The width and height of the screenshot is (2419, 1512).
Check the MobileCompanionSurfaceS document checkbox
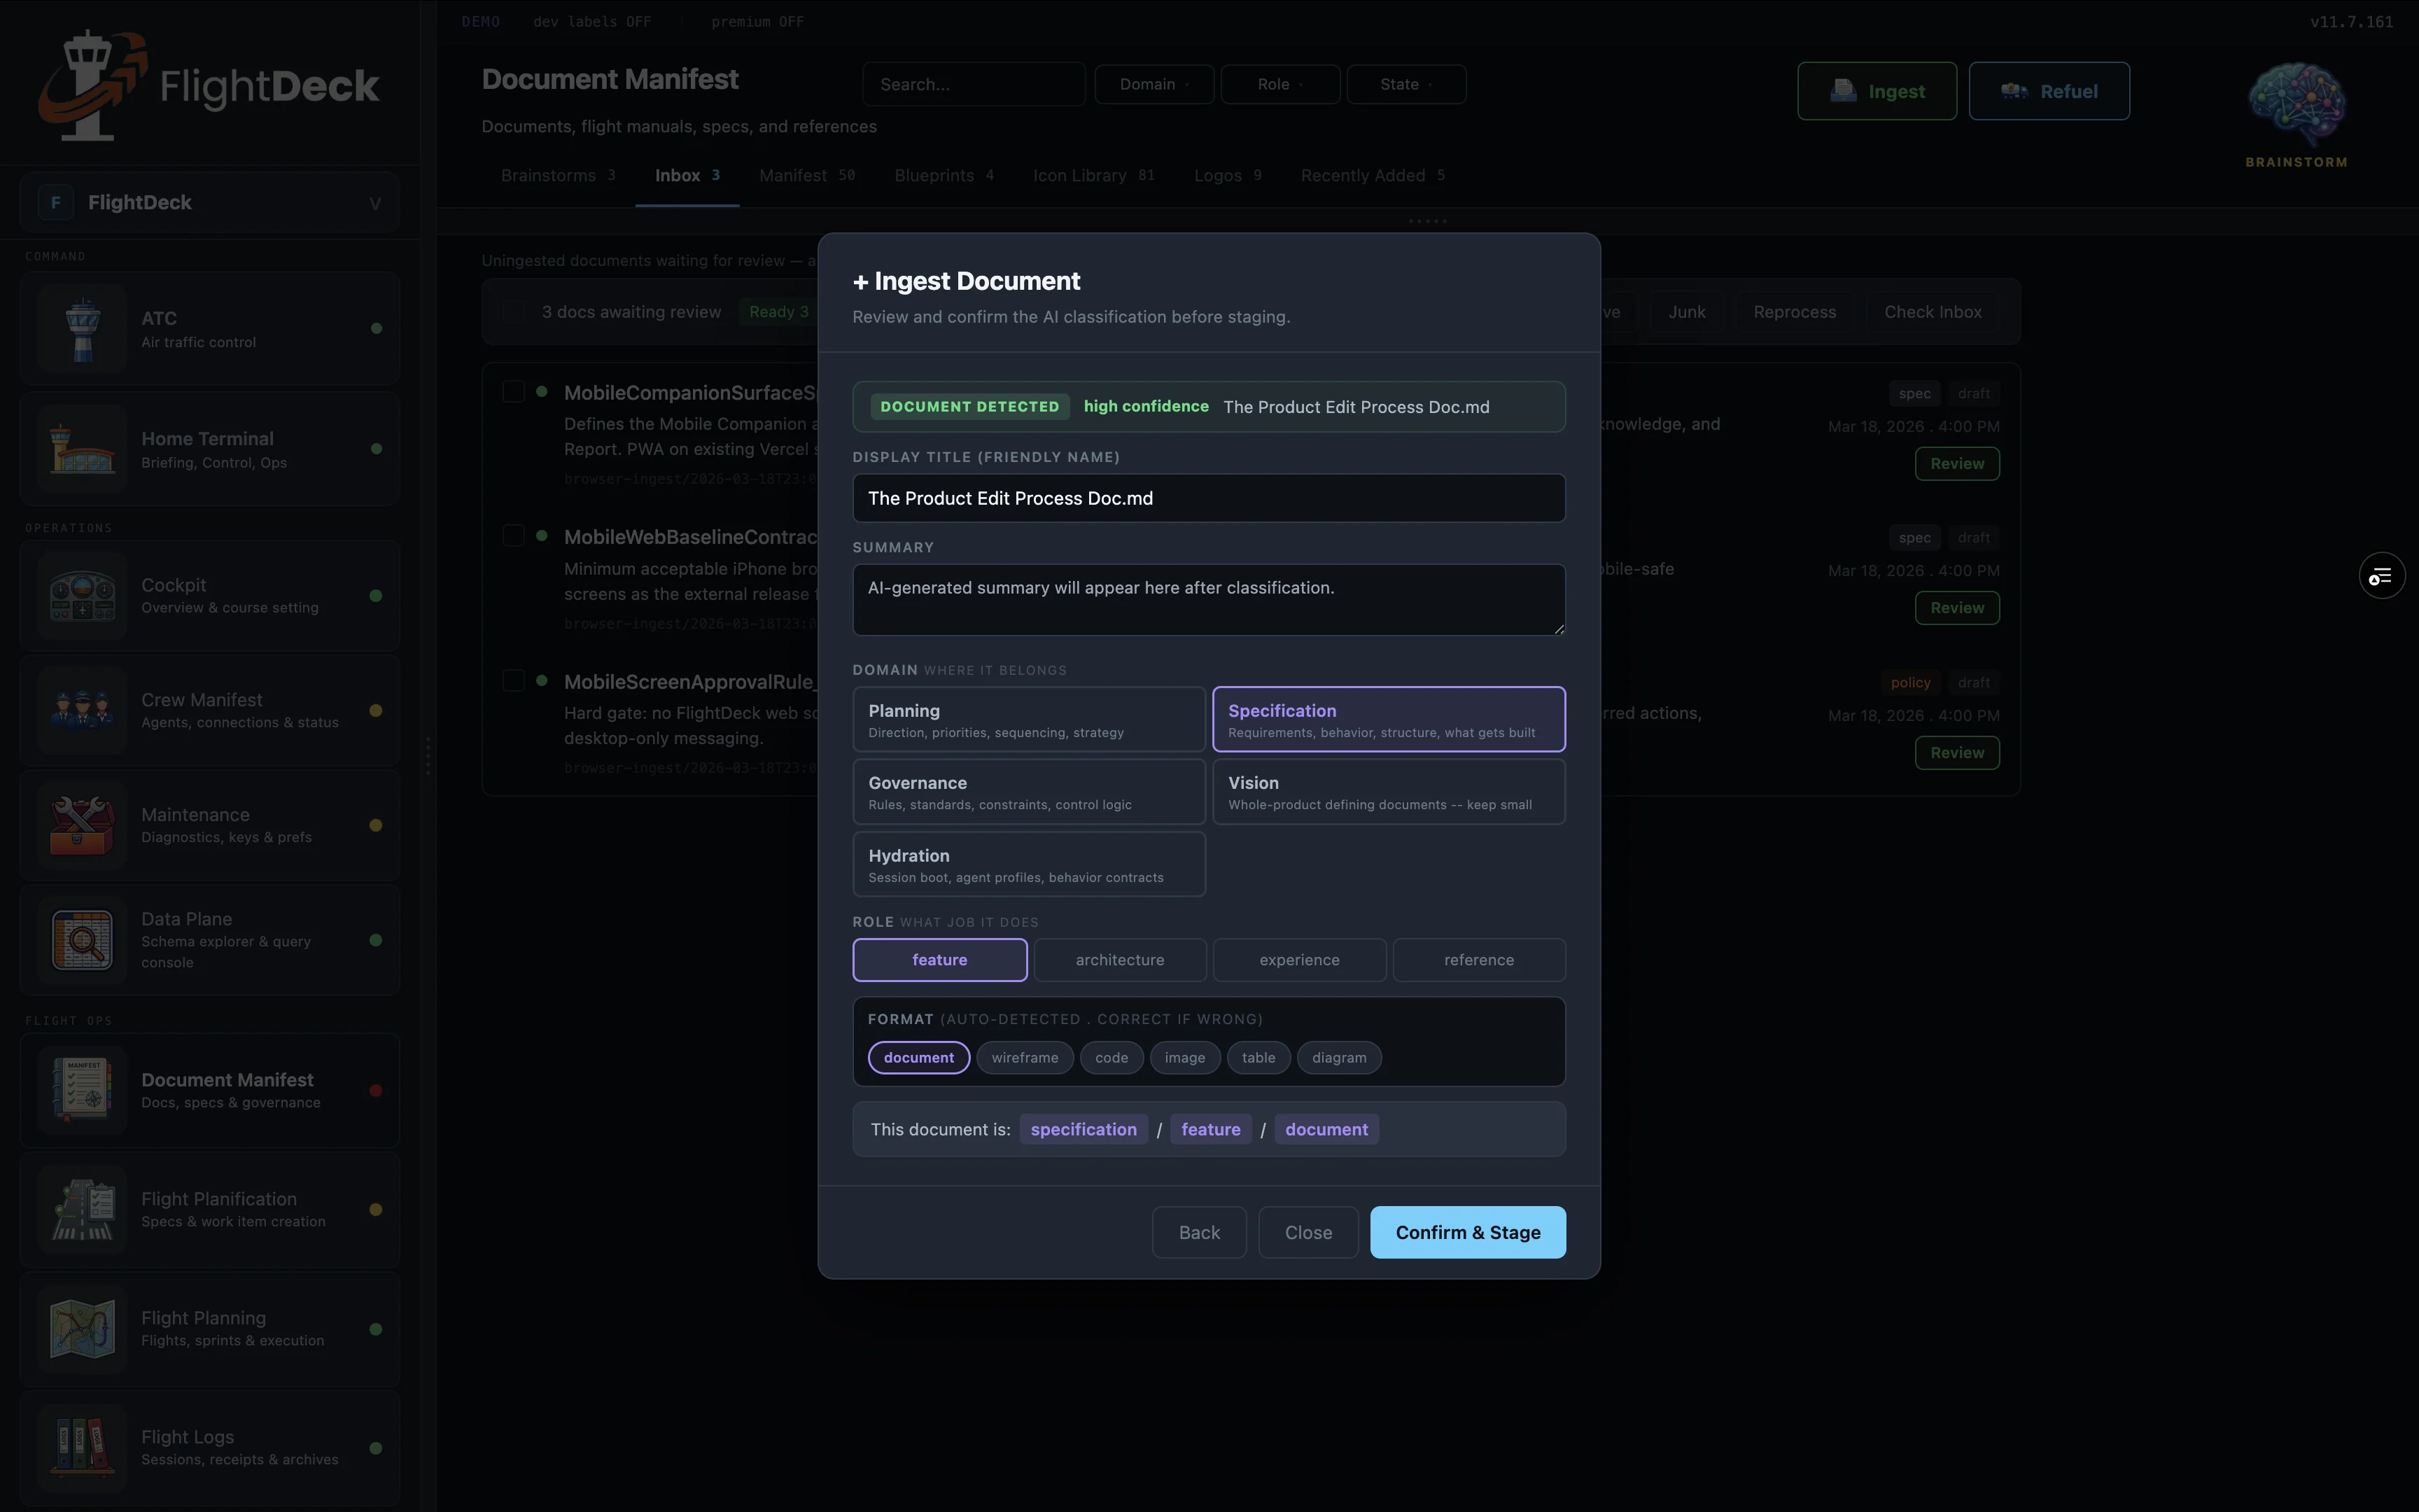514,391
